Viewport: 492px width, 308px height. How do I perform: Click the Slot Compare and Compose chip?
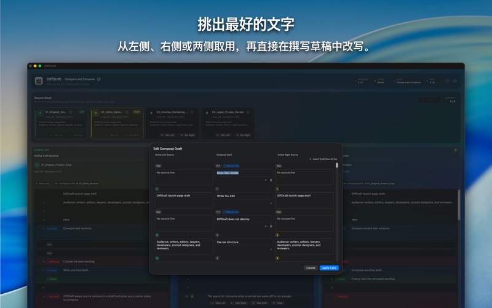[x=407, y=81]
